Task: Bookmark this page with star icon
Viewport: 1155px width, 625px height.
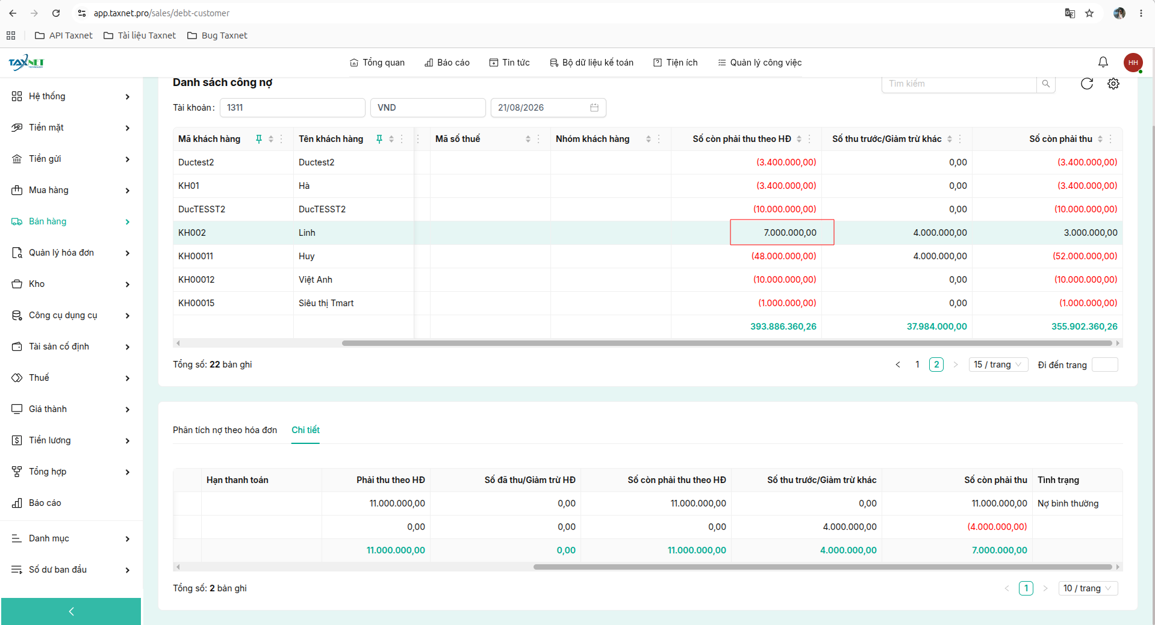Action: point(1089,13)
